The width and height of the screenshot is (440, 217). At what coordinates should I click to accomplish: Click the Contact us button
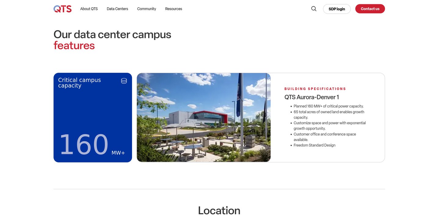(370, 9)
